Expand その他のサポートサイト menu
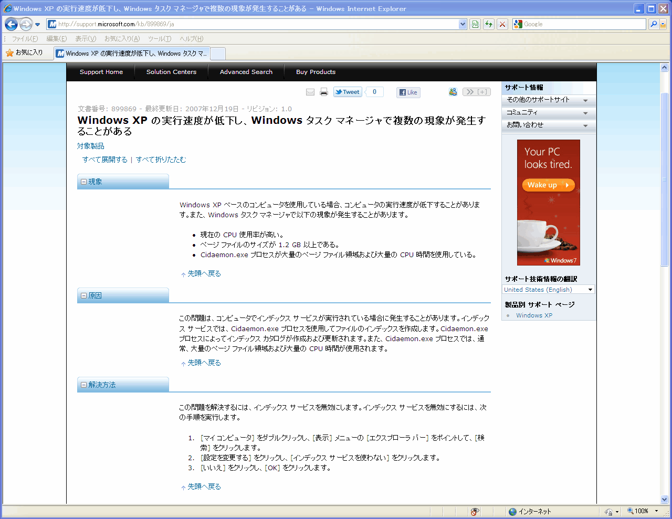672x519 pixels. click(549, 100)
